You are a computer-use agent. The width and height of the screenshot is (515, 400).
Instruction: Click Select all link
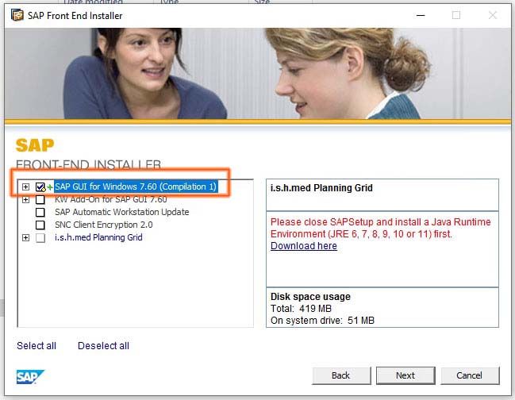point(37,346)
